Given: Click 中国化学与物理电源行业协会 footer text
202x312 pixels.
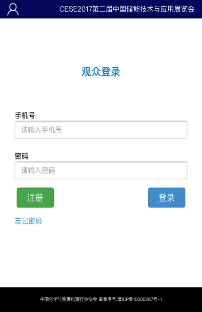Looking at the screenshot, I should (x=69, y=299).
